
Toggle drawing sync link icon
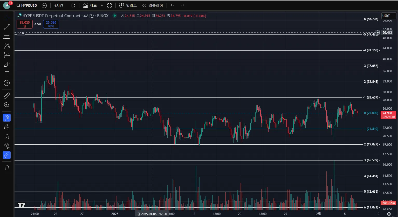pos(7,155)
